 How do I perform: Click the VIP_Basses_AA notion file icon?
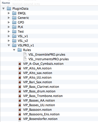click(x=20, y=101)
